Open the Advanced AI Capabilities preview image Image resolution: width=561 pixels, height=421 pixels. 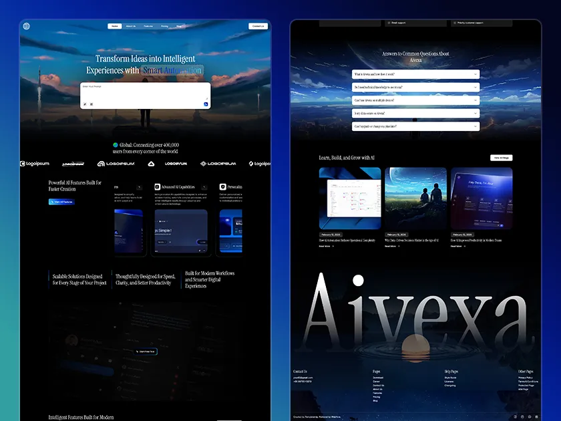181,232
